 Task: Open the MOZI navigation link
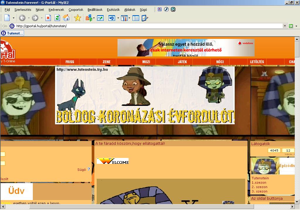(x=146, y=62)
